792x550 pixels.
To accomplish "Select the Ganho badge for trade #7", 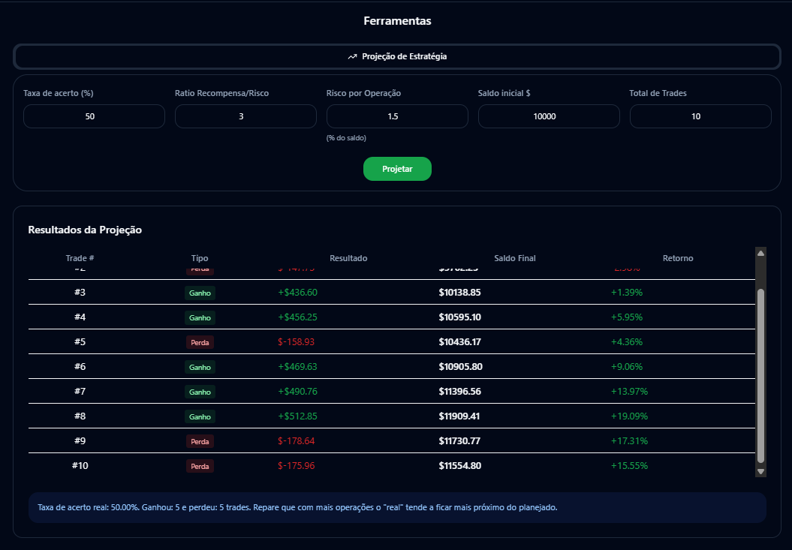I will pos(200,392).
